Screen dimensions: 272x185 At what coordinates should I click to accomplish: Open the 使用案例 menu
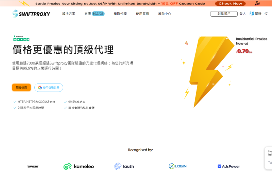click(x=142, y=14)
